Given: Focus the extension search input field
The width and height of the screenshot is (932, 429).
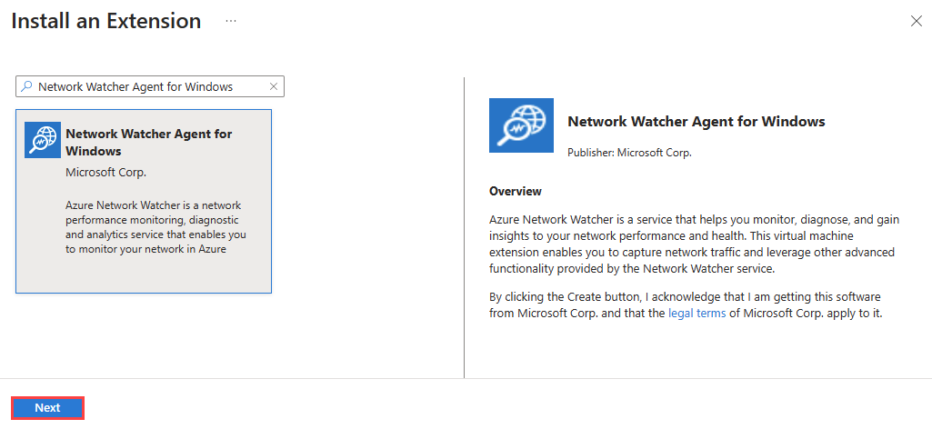Looking at the screenshot, I should tap(150, 86).
